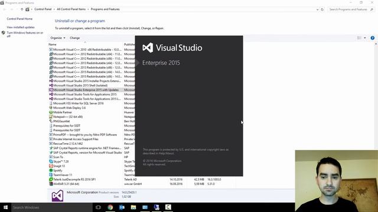Click the win.rar GmbH publisher cell
The width and height of the screenshot is (378, 212).
tap(133, 184)
